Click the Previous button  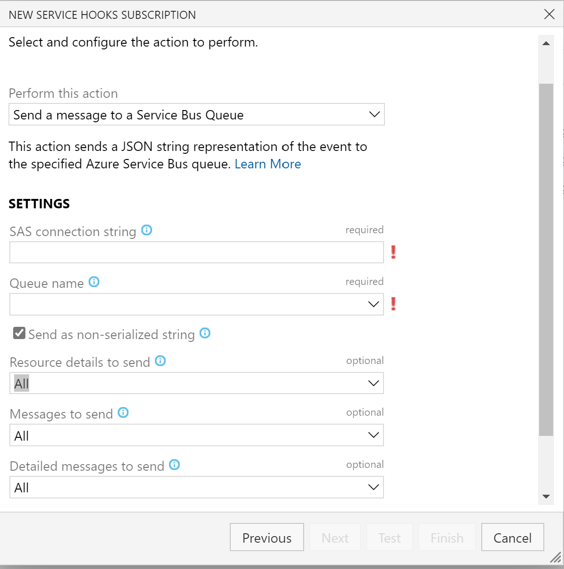[267, 537]
